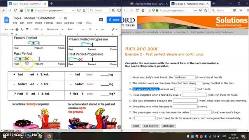Open the Format menu in Docs
Screen dimensions: 249x140
point(48,23)
